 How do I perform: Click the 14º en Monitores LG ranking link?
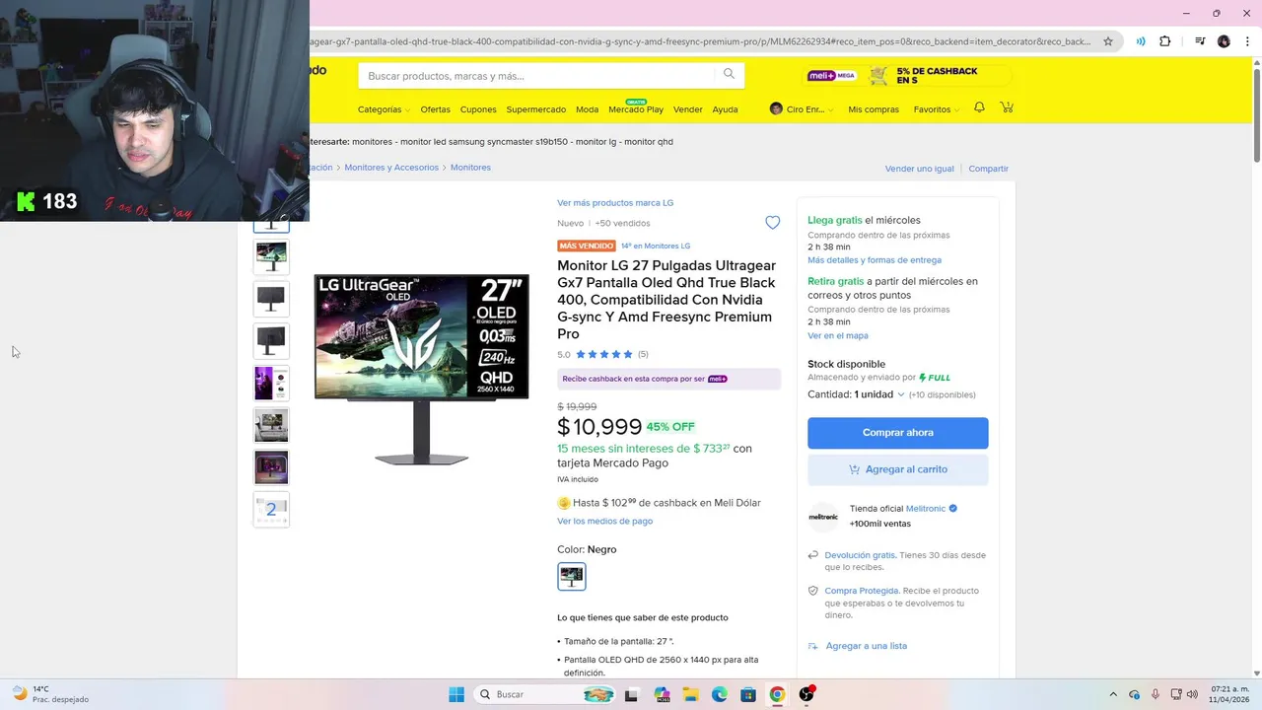tap(656, 246)
